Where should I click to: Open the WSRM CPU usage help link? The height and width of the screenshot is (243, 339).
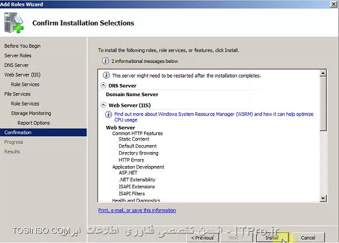(214, 117)
